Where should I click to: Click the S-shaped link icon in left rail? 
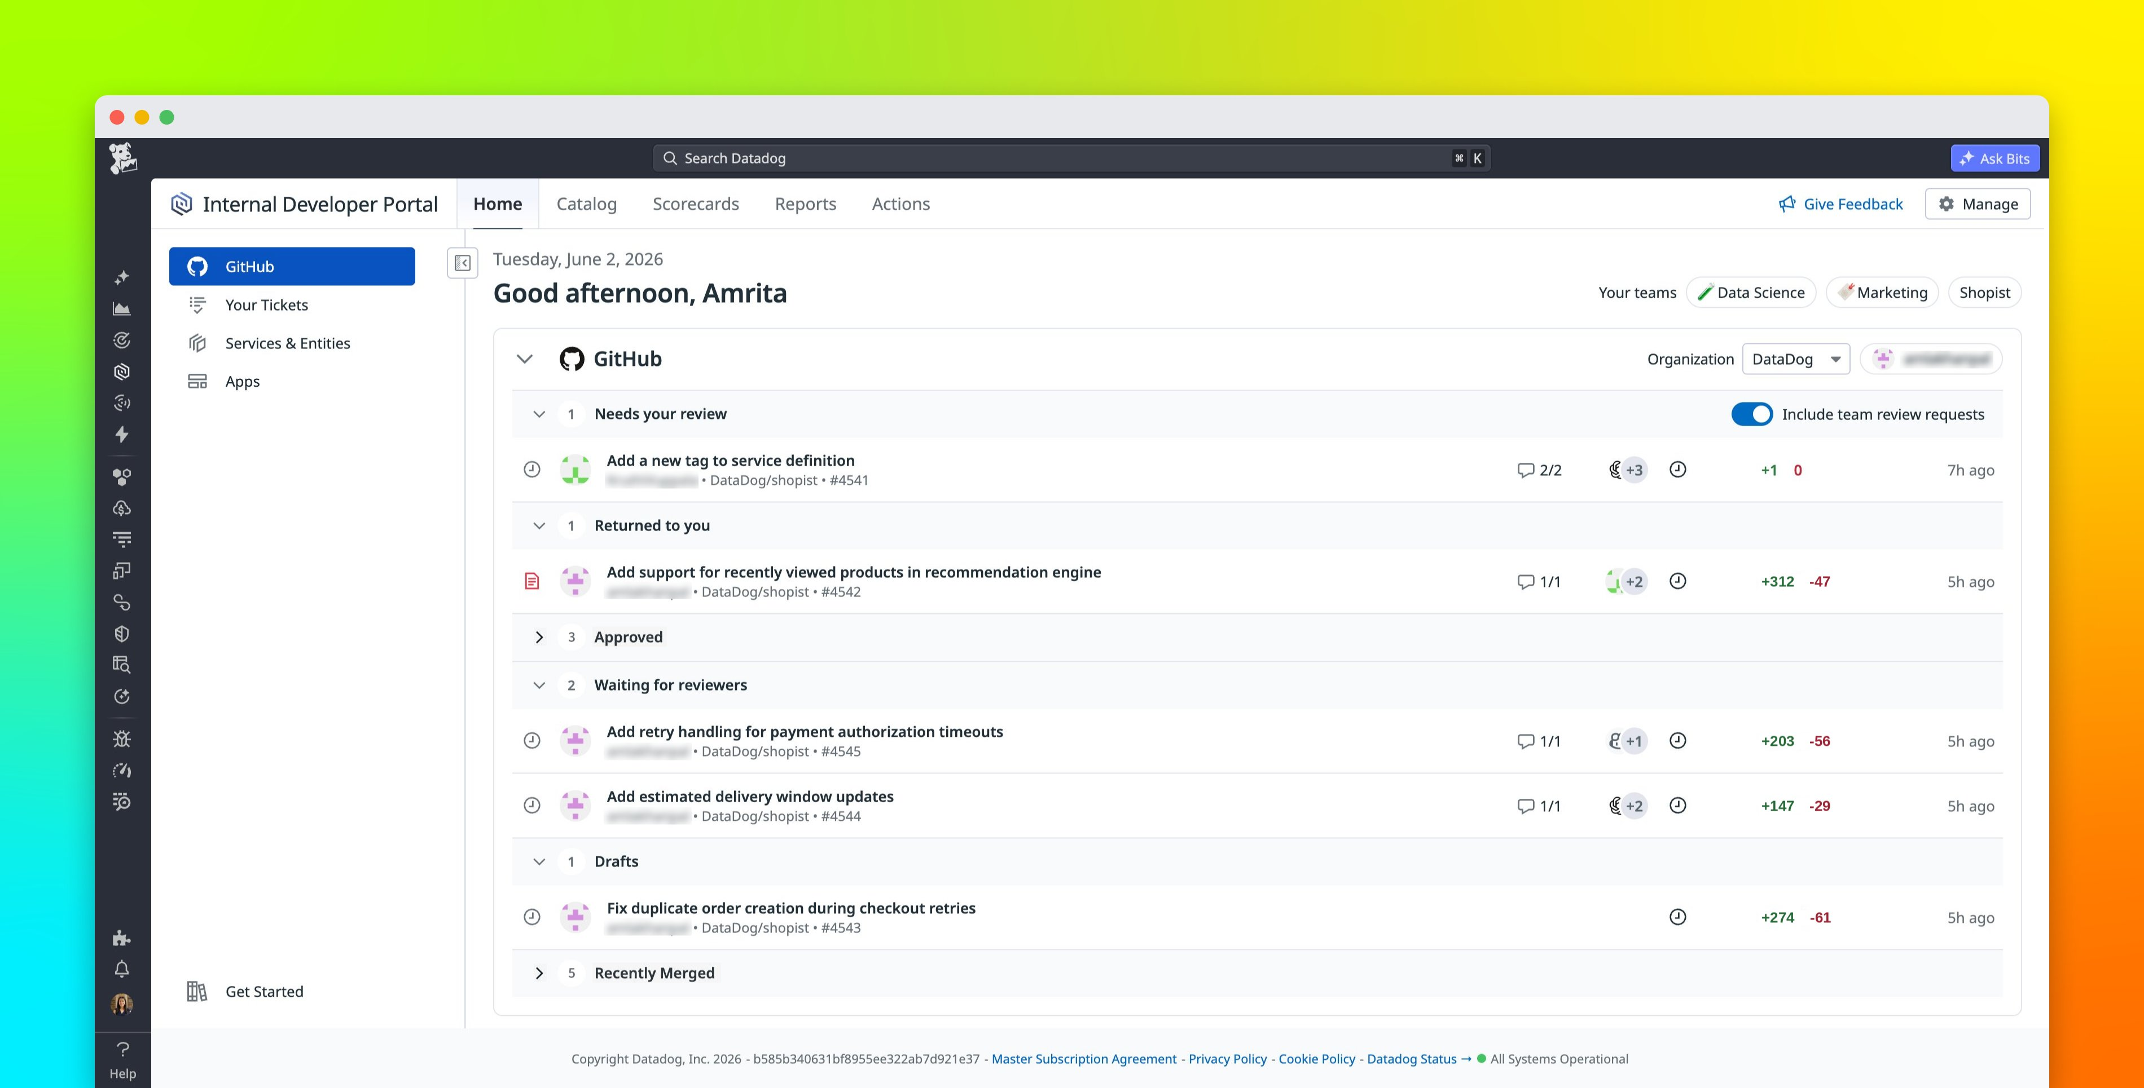[122, 602]
